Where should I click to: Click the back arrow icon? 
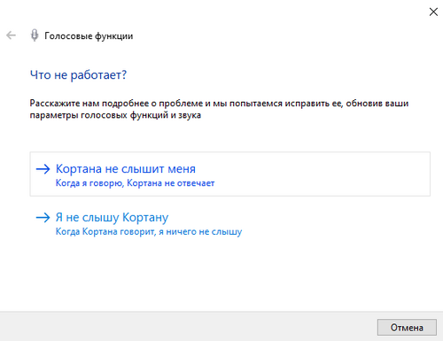[x=12, y=35]
